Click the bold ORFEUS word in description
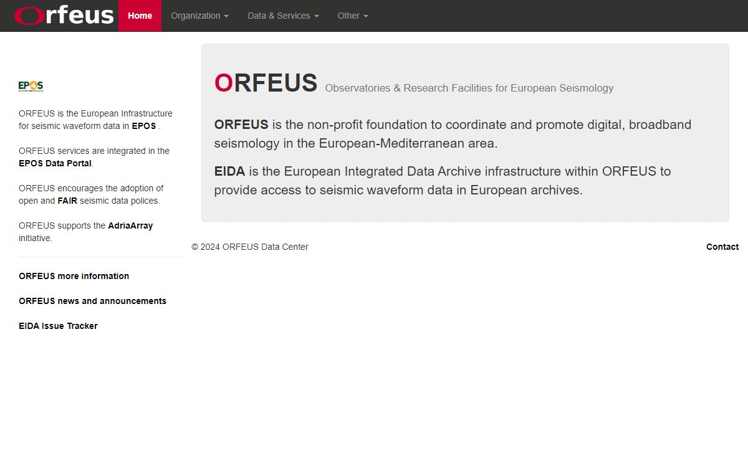Viewport: 748px width, 461px height. tap(241, 125)
